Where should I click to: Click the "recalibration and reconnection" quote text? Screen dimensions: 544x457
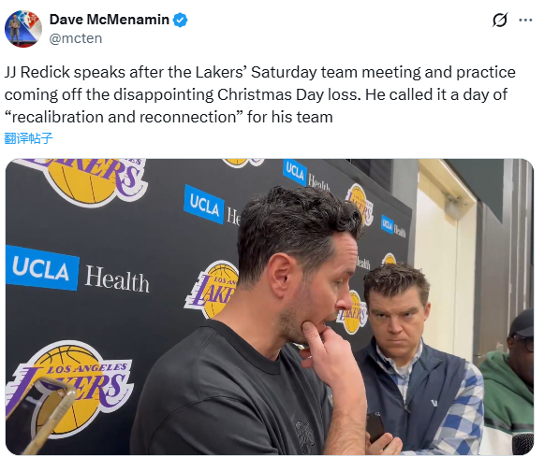124,117
